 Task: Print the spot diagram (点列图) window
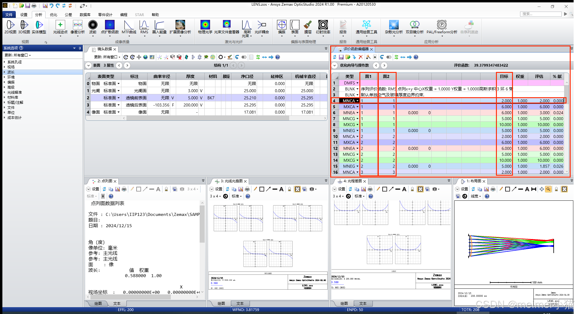[124, 189]
